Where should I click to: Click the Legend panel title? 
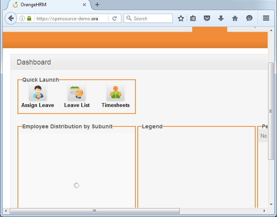152,126
